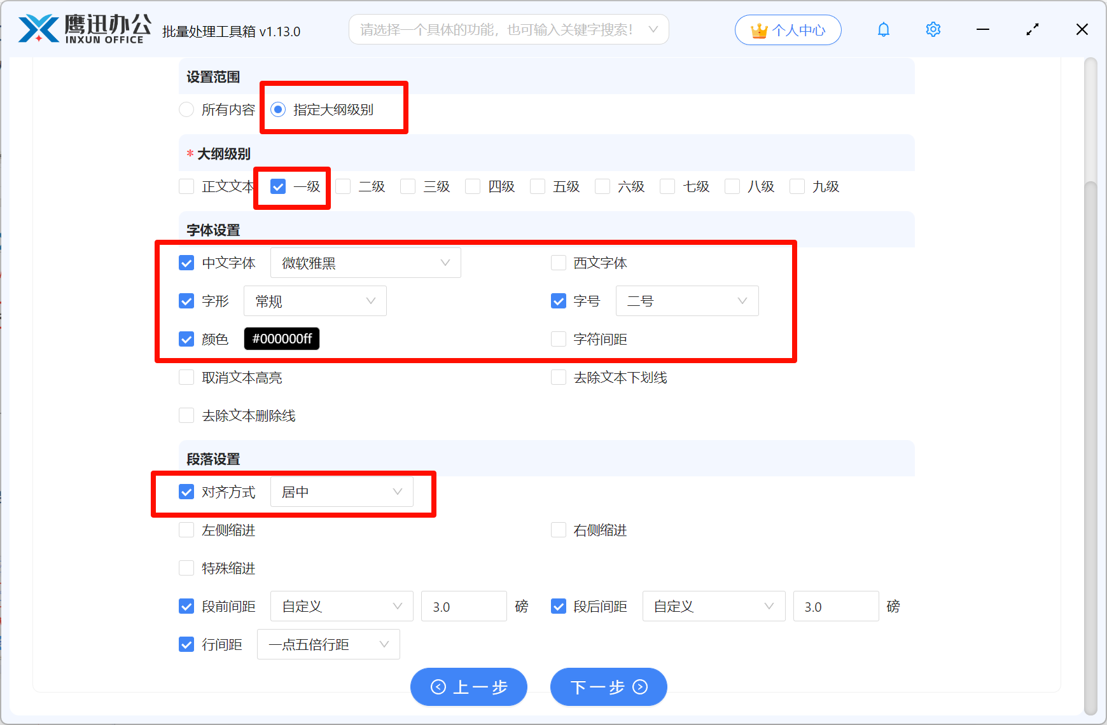Click the crown icon in 个人中心
Image resolution: width=1107 pixels, height=725 pixels.
pyautogui.click(x=758, y=29)
